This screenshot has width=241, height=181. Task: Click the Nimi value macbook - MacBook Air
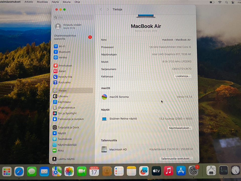[x=176, y=40]
